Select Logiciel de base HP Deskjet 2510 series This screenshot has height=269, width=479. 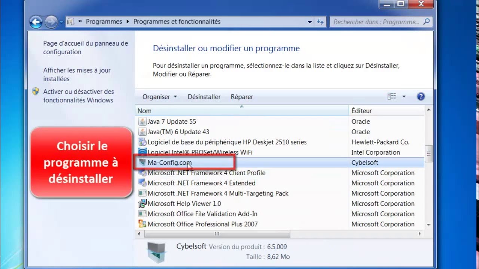[x=227, y=142]
